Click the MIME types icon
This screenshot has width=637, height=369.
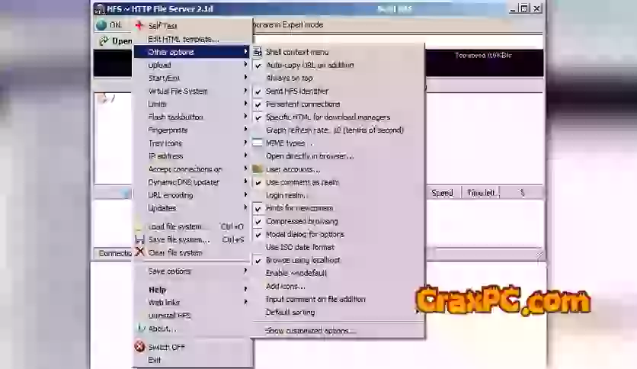pos(258,143)
